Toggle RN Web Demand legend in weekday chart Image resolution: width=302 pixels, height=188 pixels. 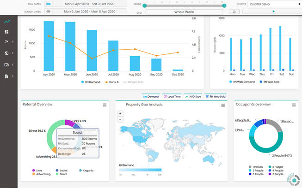[242, 82]
